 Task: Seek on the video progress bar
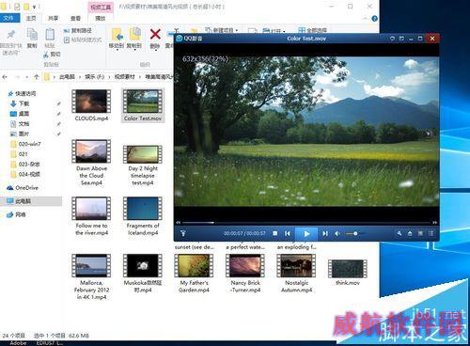306,223
